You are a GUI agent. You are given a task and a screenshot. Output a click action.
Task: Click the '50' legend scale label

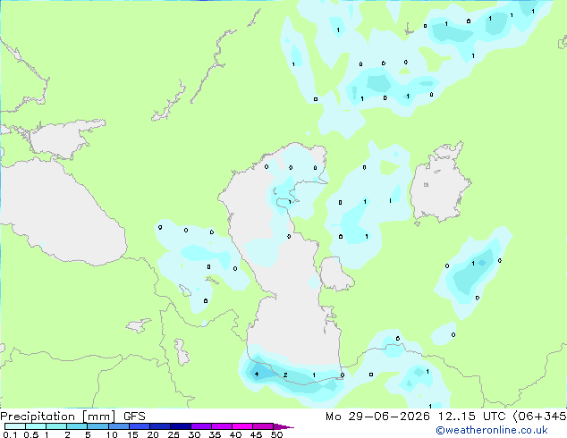[x=276, y=434]
